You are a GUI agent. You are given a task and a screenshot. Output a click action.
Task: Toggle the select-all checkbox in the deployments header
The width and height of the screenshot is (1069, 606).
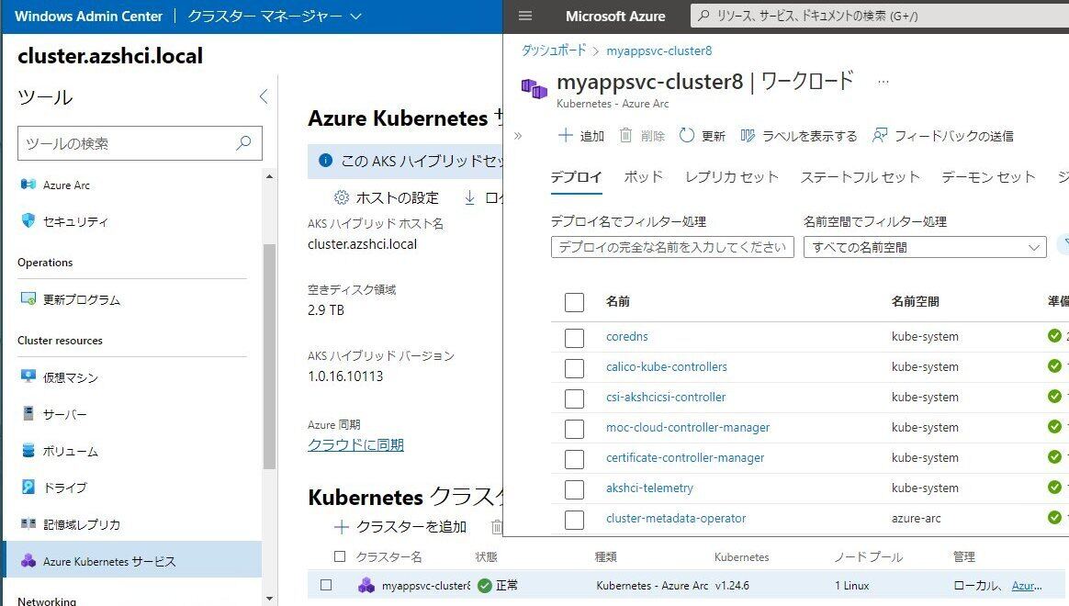[574, 301]
